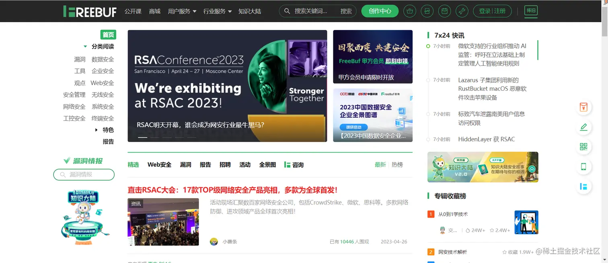608x263 pixels.
Task: Expand the 用户服务 dropdown
Action: [182, 11]
